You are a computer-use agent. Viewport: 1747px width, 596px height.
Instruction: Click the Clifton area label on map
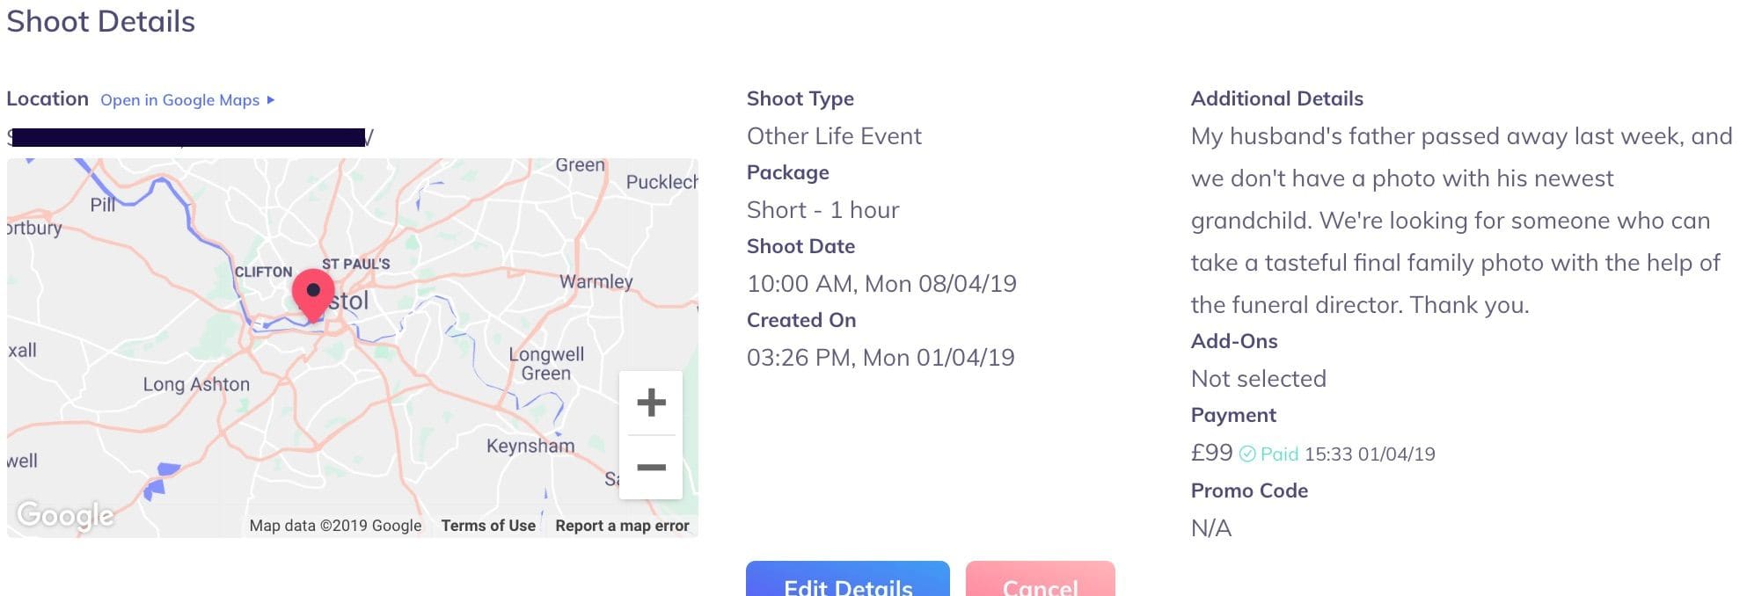point(263,272)
